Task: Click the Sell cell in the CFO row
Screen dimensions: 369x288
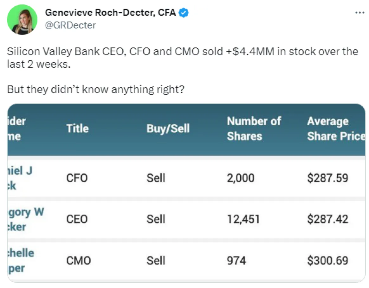Action: coord(156,178)
